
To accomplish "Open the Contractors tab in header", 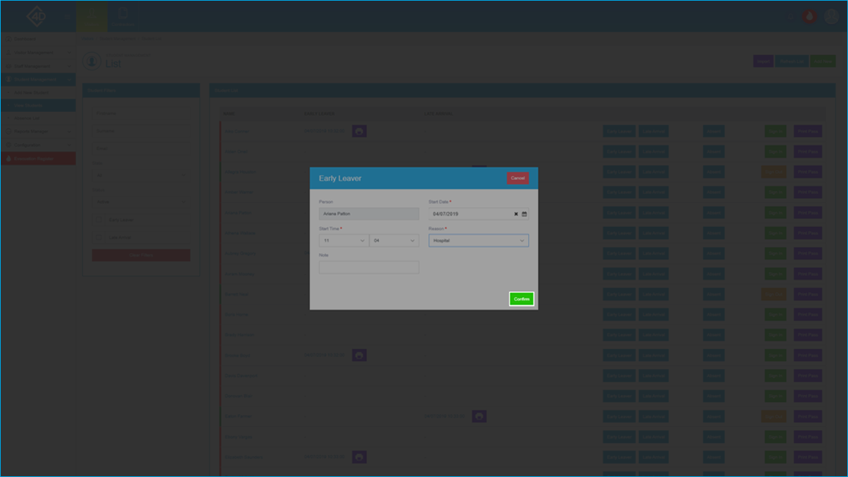I will [124, 16].
